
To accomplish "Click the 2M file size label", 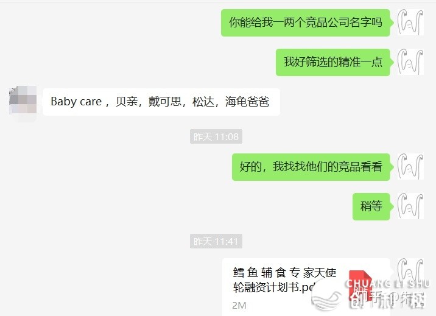I will 239,306.
